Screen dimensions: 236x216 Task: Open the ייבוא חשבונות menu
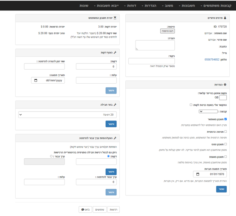pos(106,5)
